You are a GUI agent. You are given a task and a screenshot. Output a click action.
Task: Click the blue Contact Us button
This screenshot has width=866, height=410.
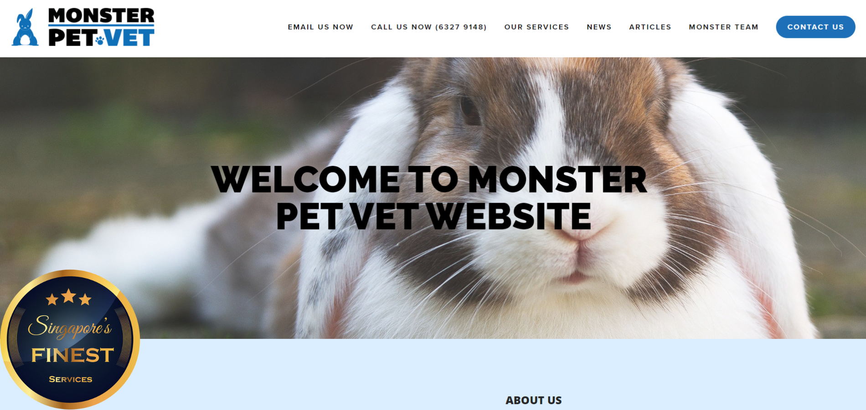pyautogui.click(x=815, y=27)
